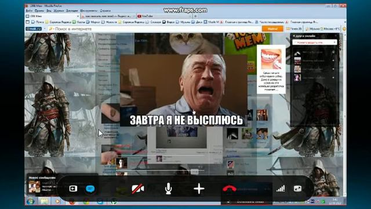Open the Файл menu in Firefox
Screen dimensions: 371x209
coord(29,10)
